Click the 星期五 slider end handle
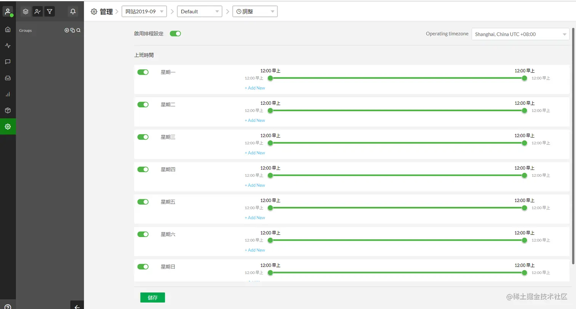The height and width of the screenshot is (309, 576). point(525,208)
